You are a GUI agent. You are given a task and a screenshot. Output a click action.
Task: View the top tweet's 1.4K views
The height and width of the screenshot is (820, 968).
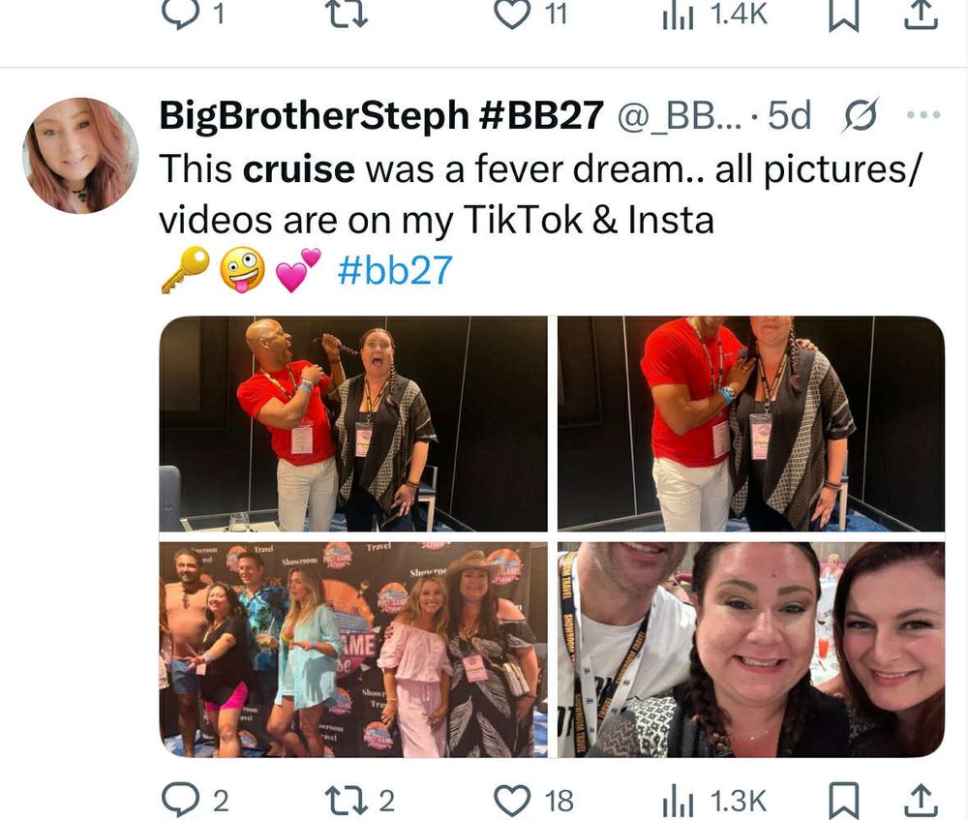tap(715, 15)
